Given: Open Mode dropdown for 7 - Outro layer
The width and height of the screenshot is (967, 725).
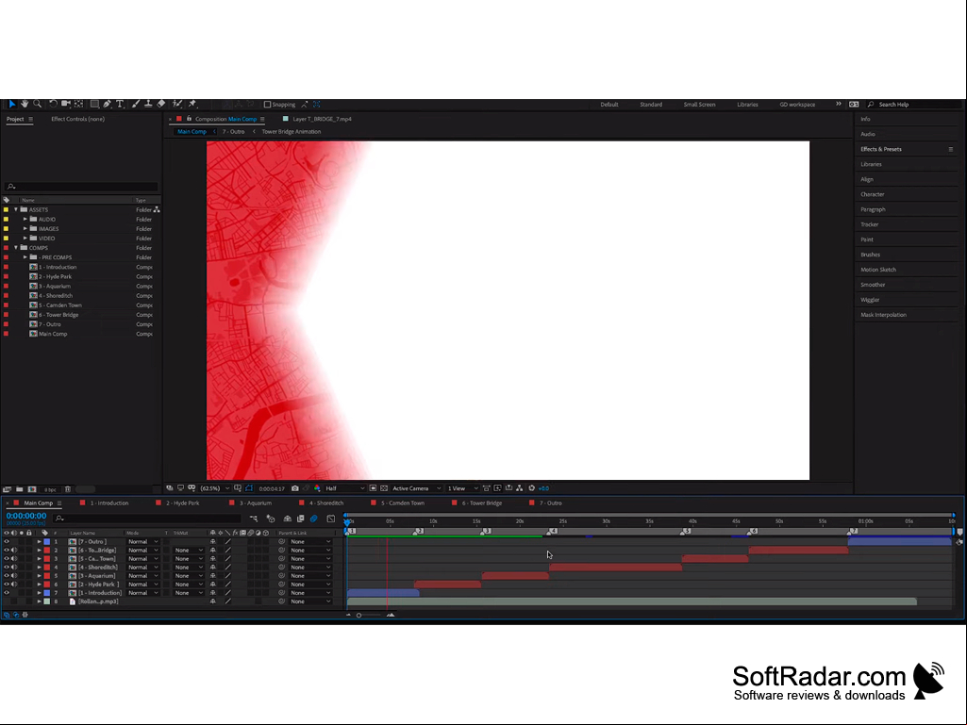Looking at the screenshot, I should [142, 542].
